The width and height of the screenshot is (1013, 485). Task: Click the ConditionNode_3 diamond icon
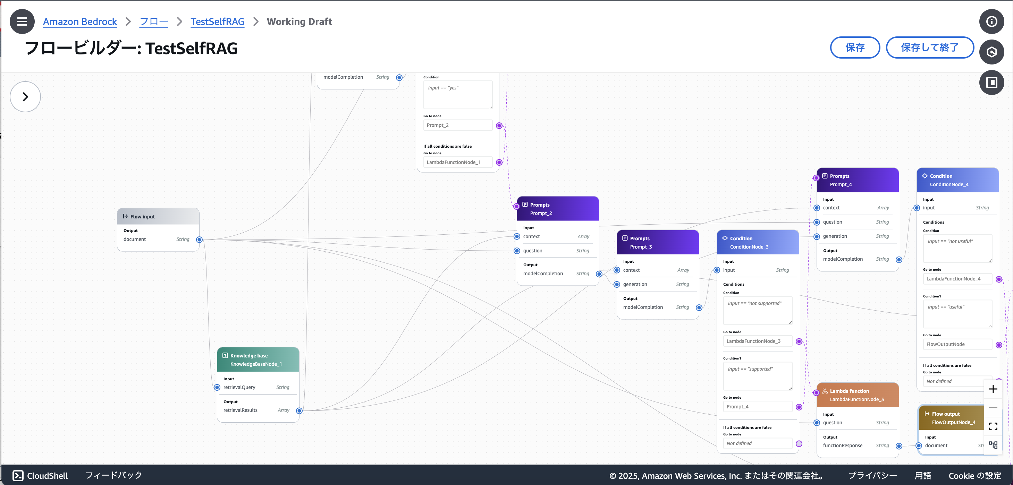tap(725, 238)
